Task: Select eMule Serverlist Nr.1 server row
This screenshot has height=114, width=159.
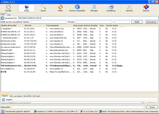Action: (63, 32)
